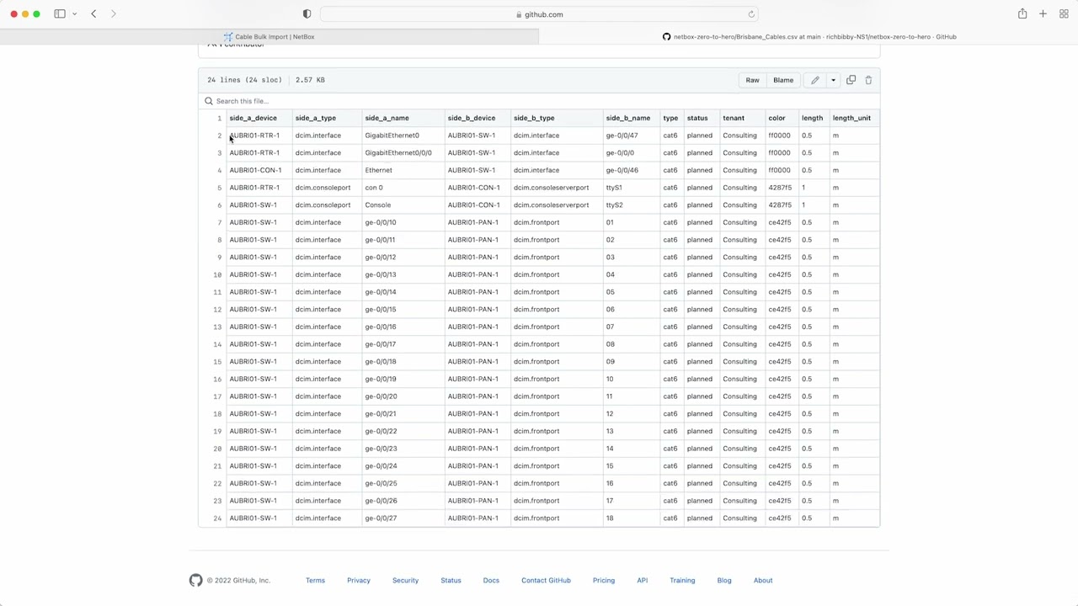The height and width of the screenshot is (606, 1078).
Task: Open the Terms footer link
Action: pyautogui.click(x=315, y=580)
